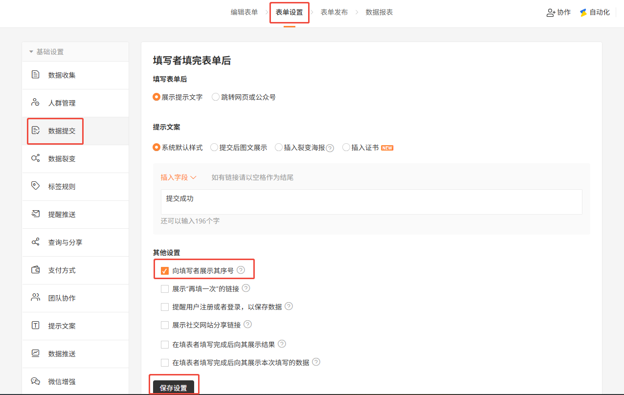Click help icon beside 展示“再填一次”的链接
The image size is (624, 395).
click(246, 288)
